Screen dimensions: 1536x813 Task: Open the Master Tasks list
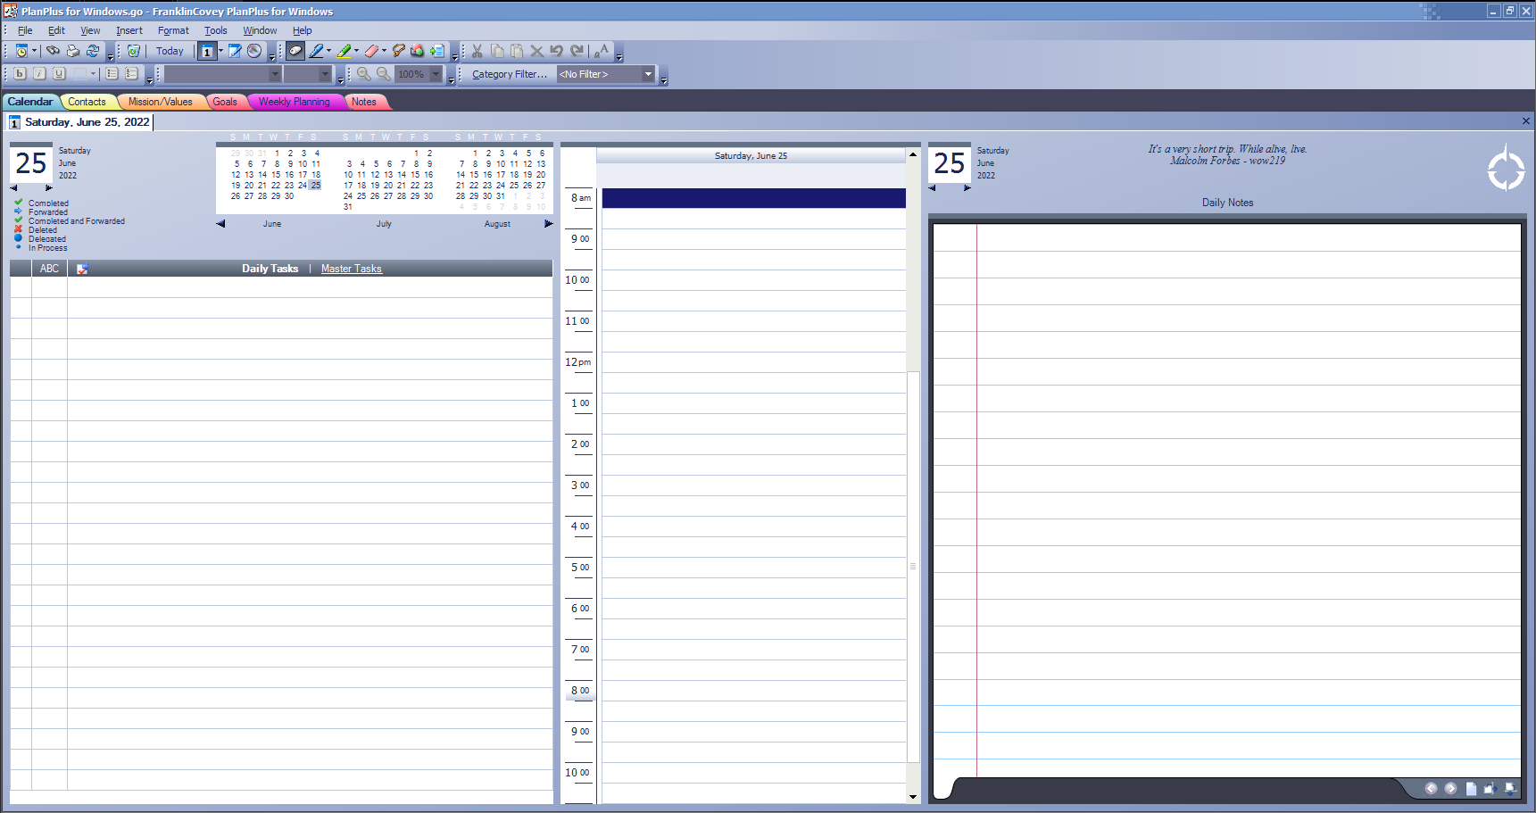[x=351, y=268]
